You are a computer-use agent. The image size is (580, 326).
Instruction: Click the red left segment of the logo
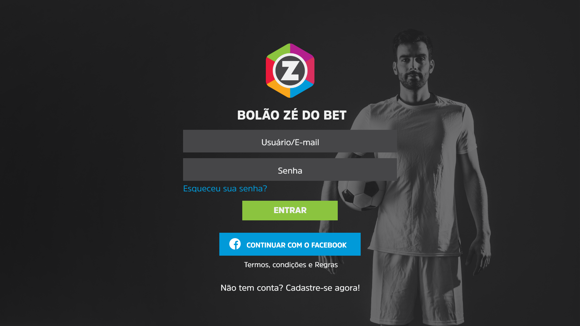269,71
